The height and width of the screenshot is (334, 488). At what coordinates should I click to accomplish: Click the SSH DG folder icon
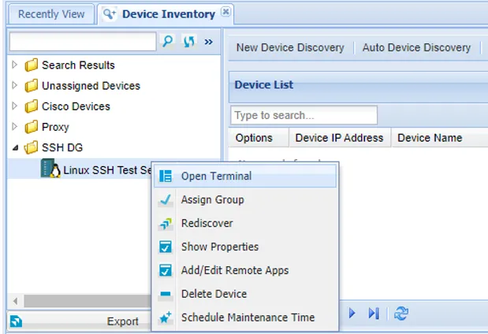(x=31, y=147)
